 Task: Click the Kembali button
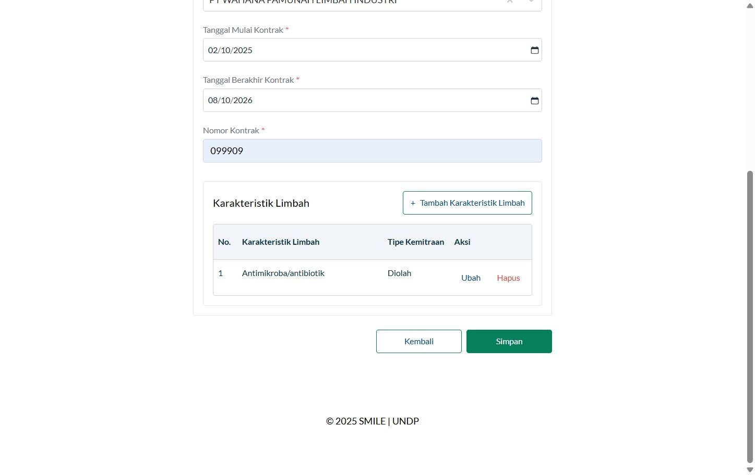point(419,342)
